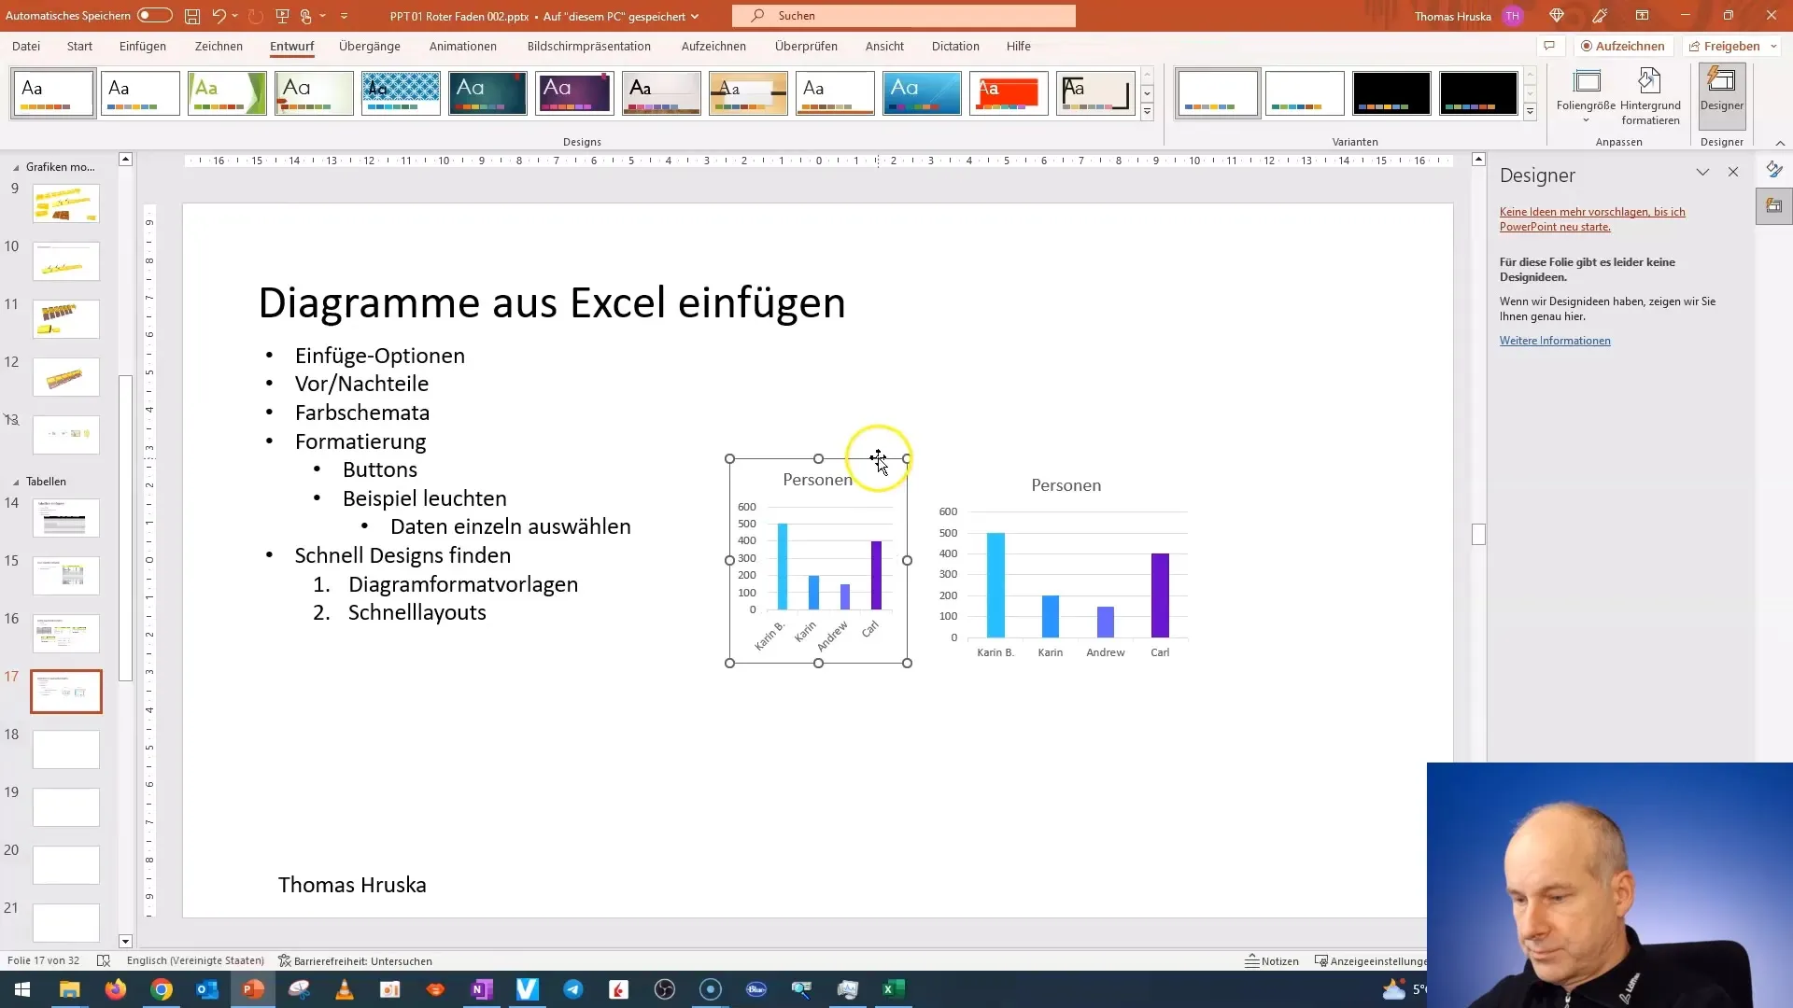Select Excel chart on slide
1793x1008 pixels.
818,560
